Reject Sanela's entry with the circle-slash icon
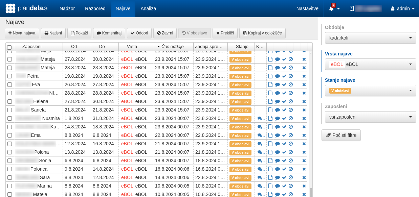The width and height of the screenshot is (419, 197). pos(291,110)
